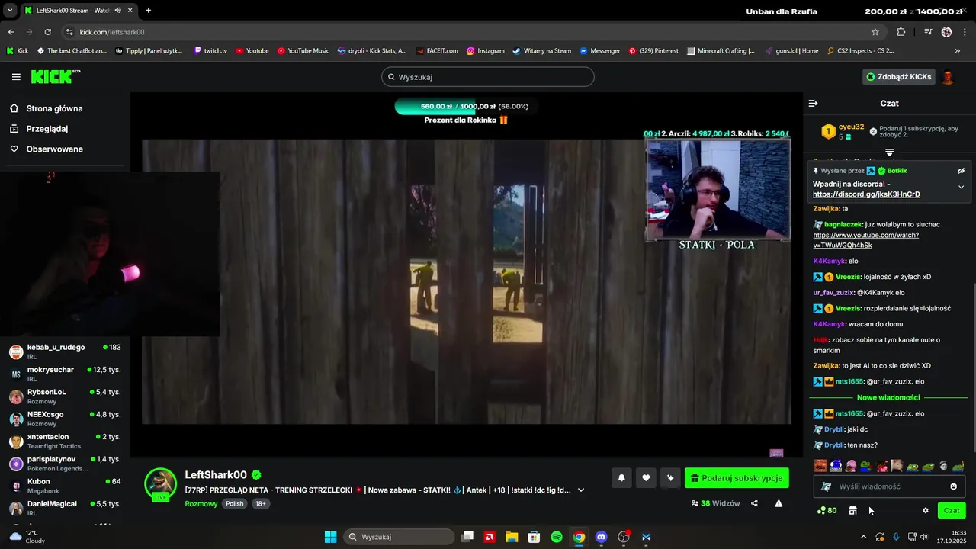Open browser extensions puzzle icon
The height and width of the screenshot is (549, 976).
click(x=901, y=32)
